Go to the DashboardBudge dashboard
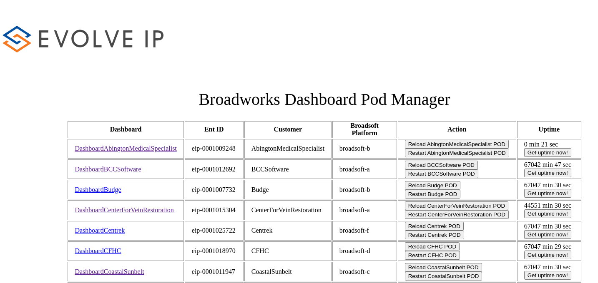This screenshot has width=598, height=283. [x=98, y=190]
